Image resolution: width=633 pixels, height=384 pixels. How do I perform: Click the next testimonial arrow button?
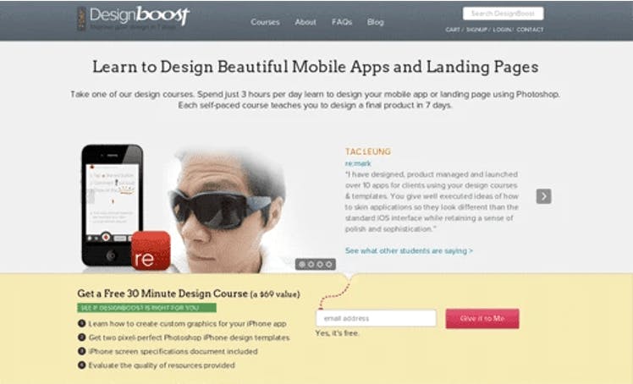pos(543,196)
